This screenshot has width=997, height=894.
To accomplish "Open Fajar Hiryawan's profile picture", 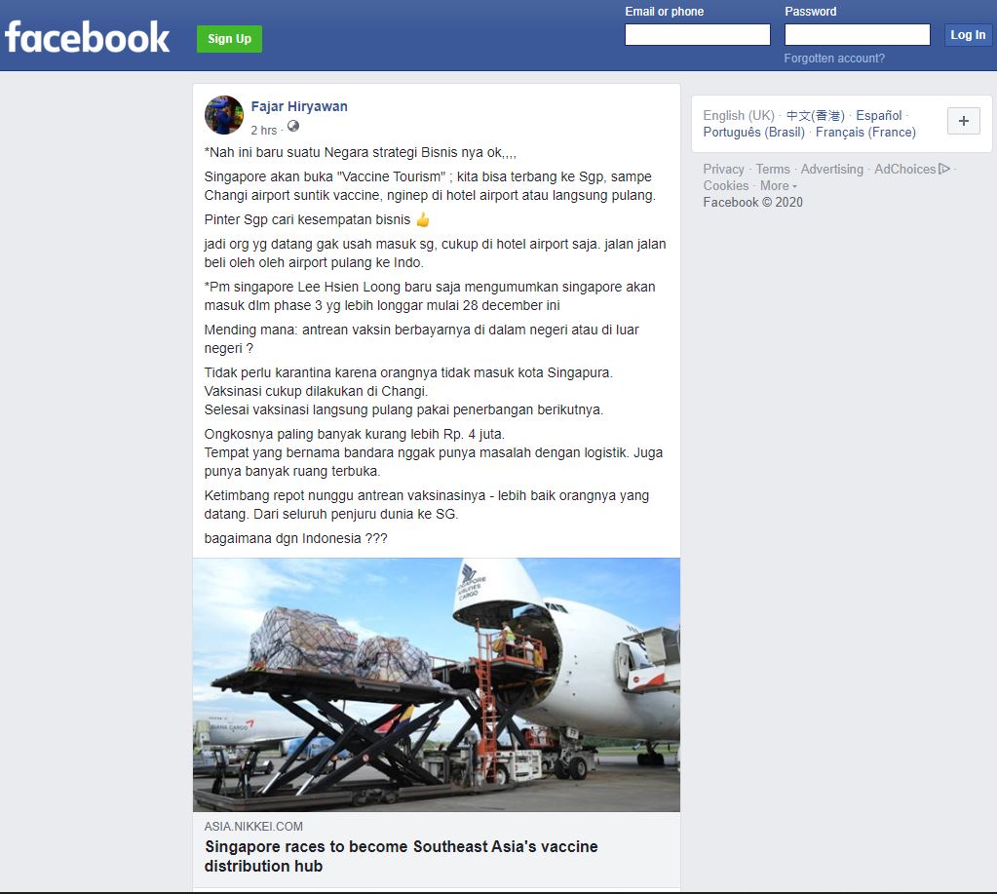I will click(224, 115).
